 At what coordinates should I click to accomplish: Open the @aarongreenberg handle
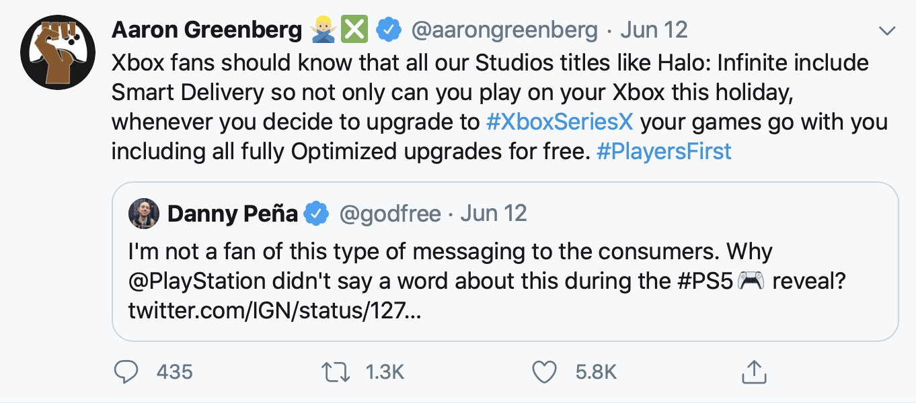(x=504, y=30)
